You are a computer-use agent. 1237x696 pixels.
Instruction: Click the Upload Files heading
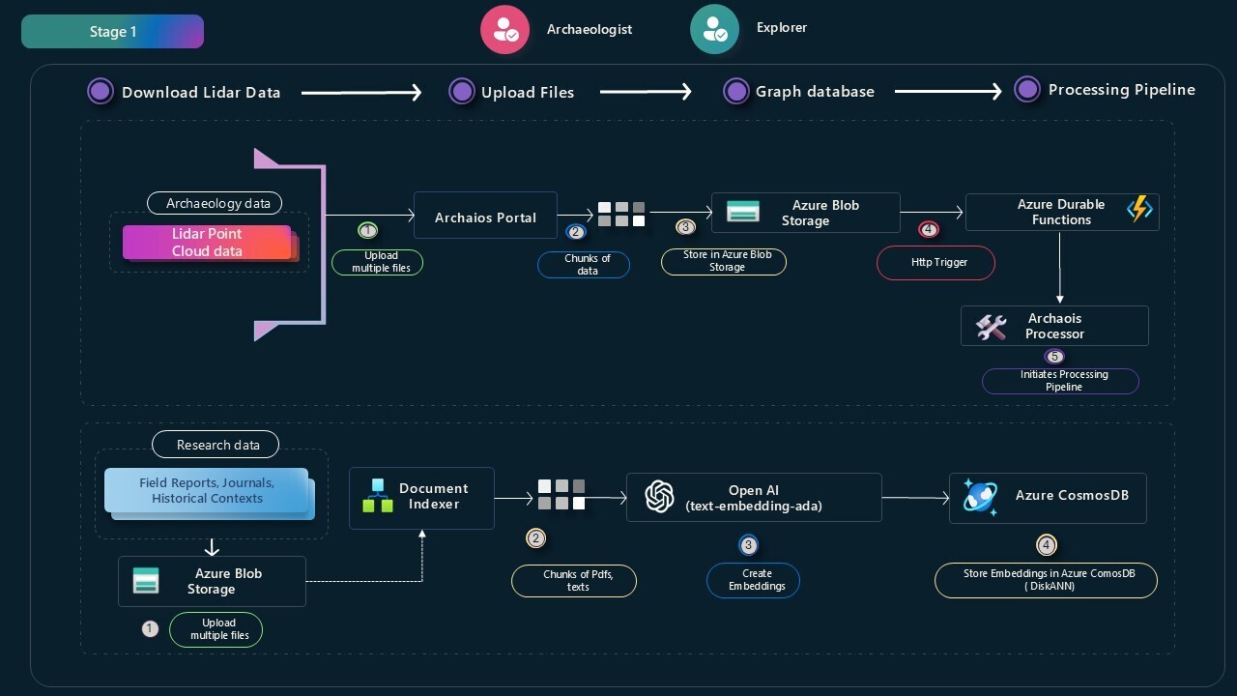coord(528,93)
